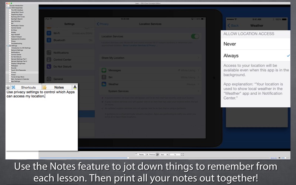The height and width of the screenshot is (185, 296).
Task: Open the Network Settings lesson
Action: click(x=17, y=50)
